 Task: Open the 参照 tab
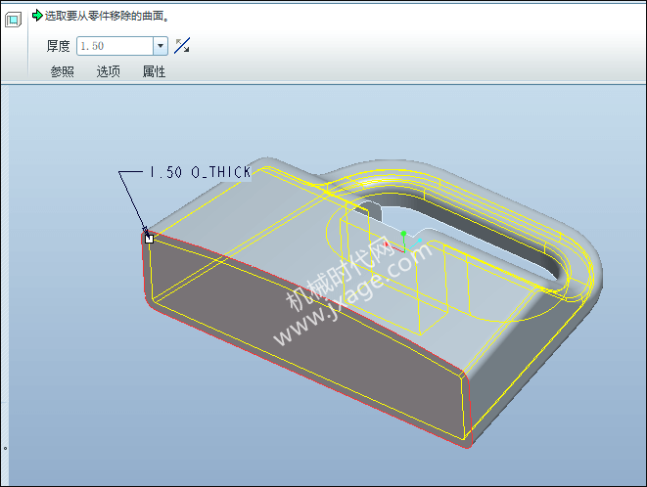click(63, 71)
